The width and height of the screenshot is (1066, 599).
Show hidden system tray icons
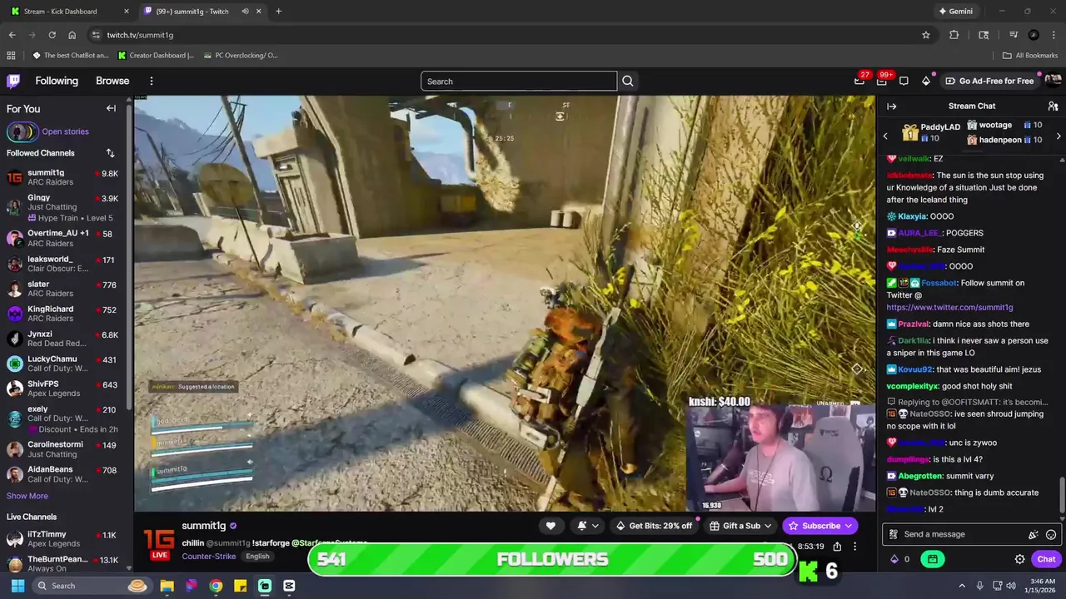click(x=962, y=586)
